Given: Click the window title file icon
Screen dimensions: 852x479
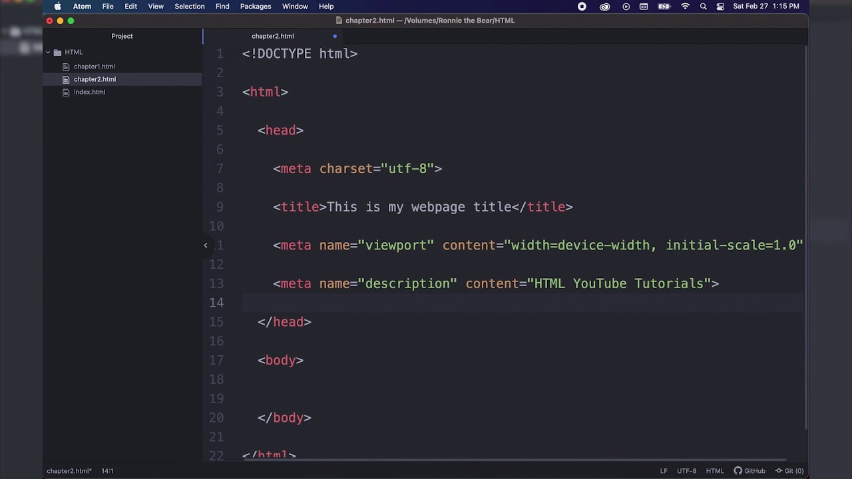Looking at the screenshot, I should (x=339, y=21).
